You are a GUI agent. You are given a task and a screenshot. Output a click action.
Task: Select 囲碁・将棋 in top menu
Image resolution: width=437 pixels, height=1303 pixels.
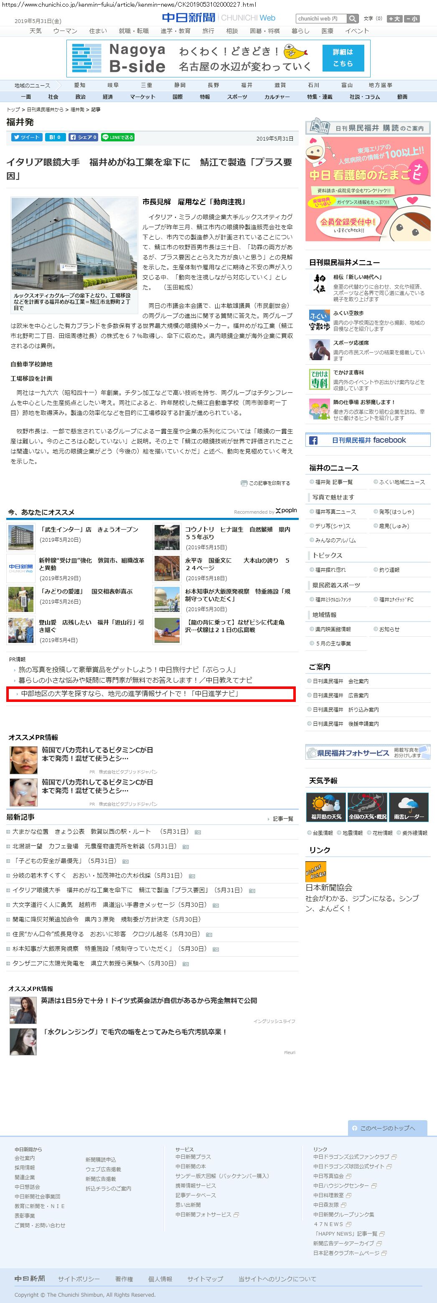tap(264, 31)
